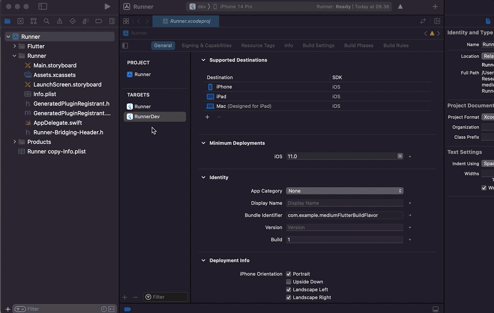494x313 pixels.
Task: Select the dev scheme in toolbar
Action: 198,7
